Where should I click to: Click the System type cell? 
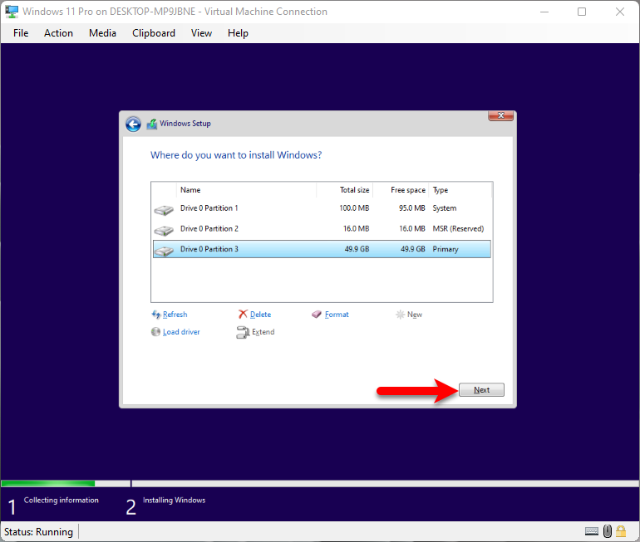click(x=445, y=208)
